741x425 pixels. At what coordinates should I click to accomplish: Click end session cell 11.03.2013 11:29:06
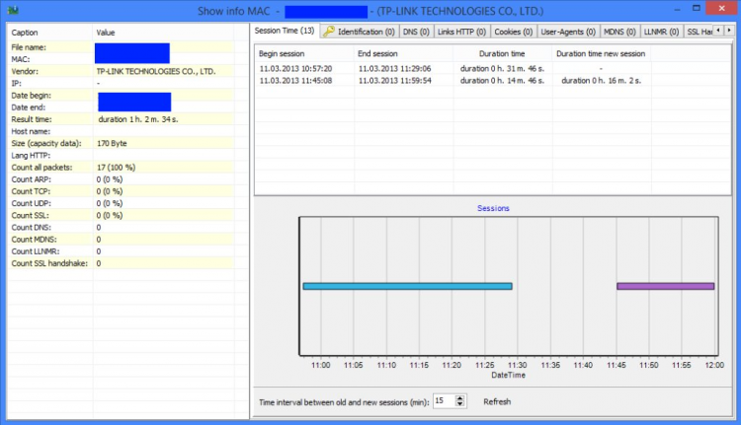point(394,68)
